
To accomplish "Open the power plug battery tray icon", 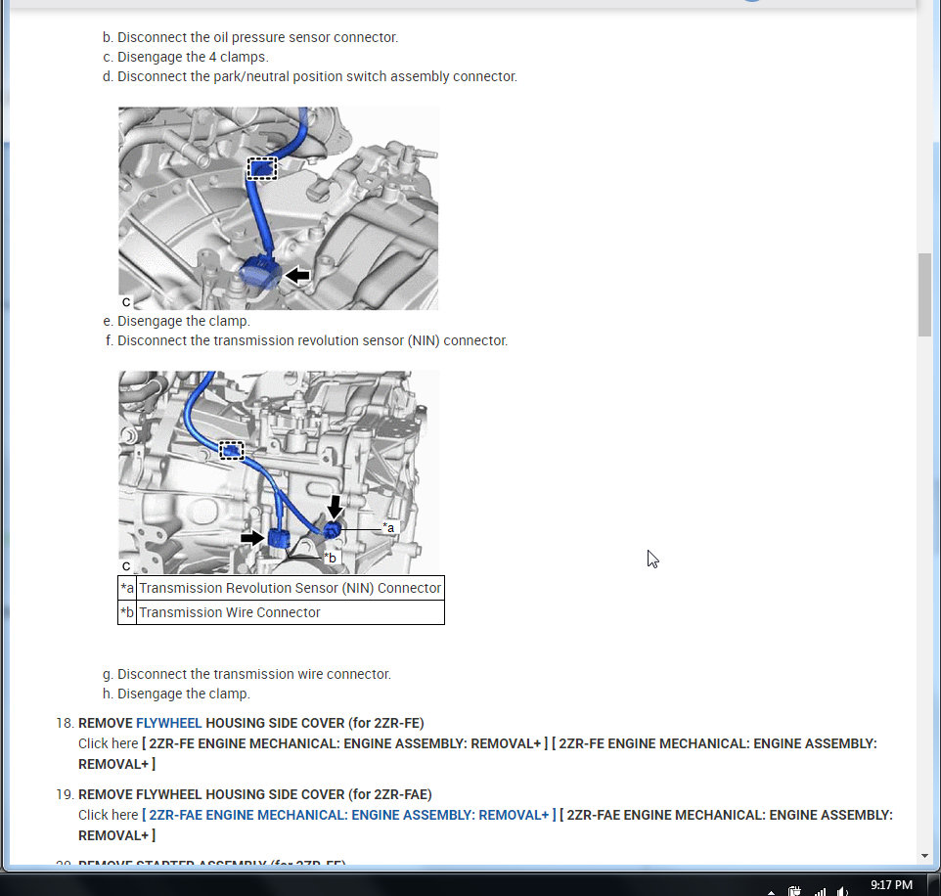I will coord(795,891).
